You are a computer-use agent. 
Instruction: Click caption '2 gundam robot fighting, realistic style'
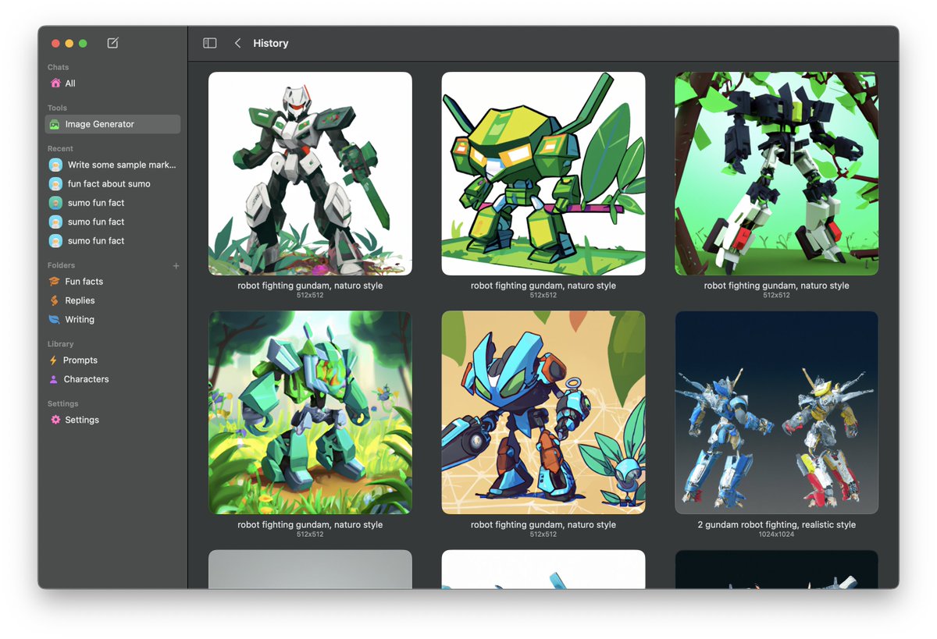point(776,525)
